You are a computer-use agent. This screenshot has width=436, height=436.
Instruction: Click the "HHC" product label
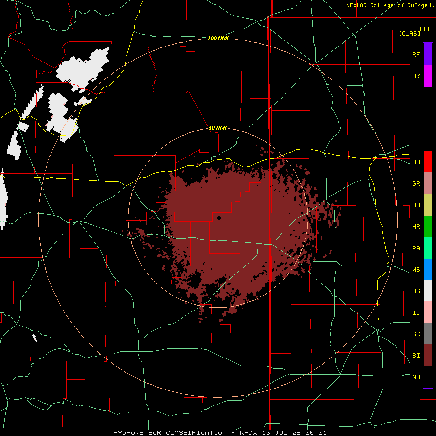426,29
